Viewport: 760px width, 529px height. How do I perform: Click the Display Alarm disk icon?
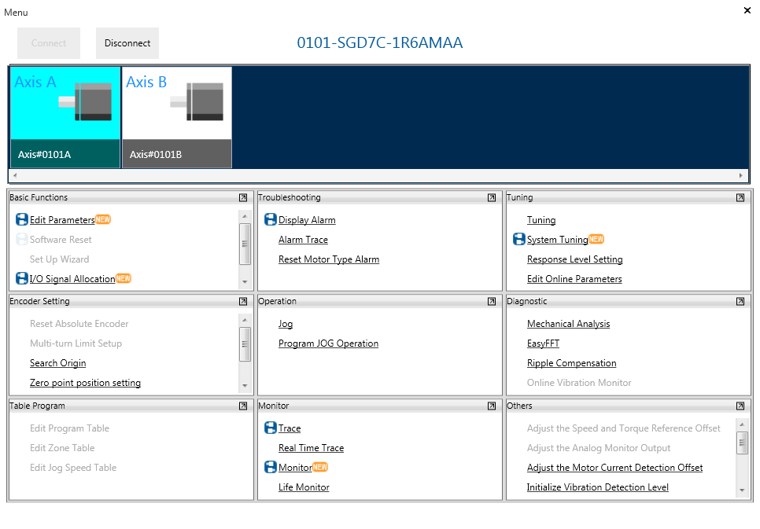tap(271, 220)
